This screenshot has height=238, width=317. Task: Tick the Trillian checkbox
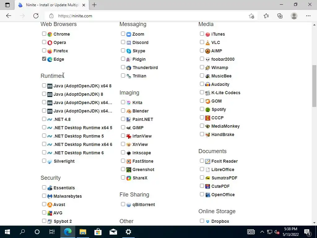coord(123,76)
